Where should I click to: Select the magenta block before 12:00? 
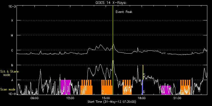point(66,87)
